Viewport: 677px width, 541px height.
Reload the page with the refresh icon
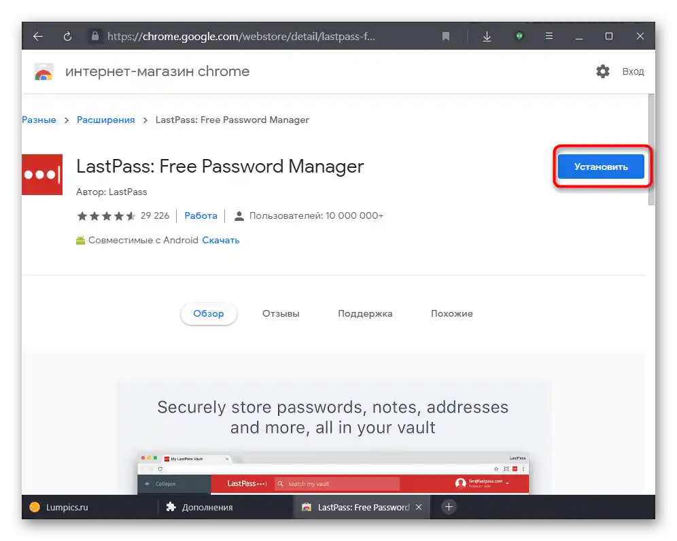(67, 36)
